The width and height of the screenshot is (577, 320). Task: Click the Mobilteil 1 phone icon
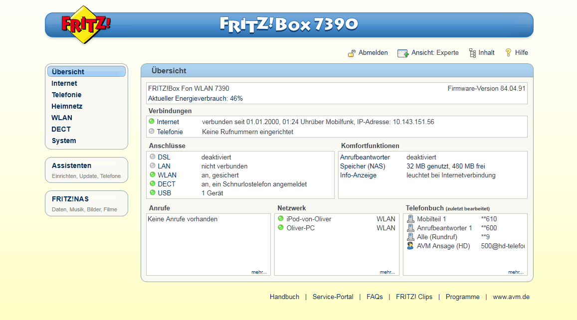410,219
